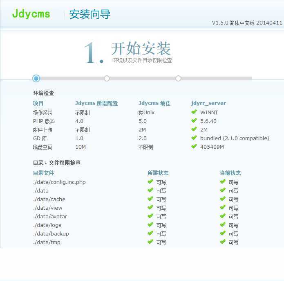This screenshot has width=284, height=281.
Task: Click 当前状态 checkmark for ./data/cache
Action: pyautogui.click(x=223, y=199)
